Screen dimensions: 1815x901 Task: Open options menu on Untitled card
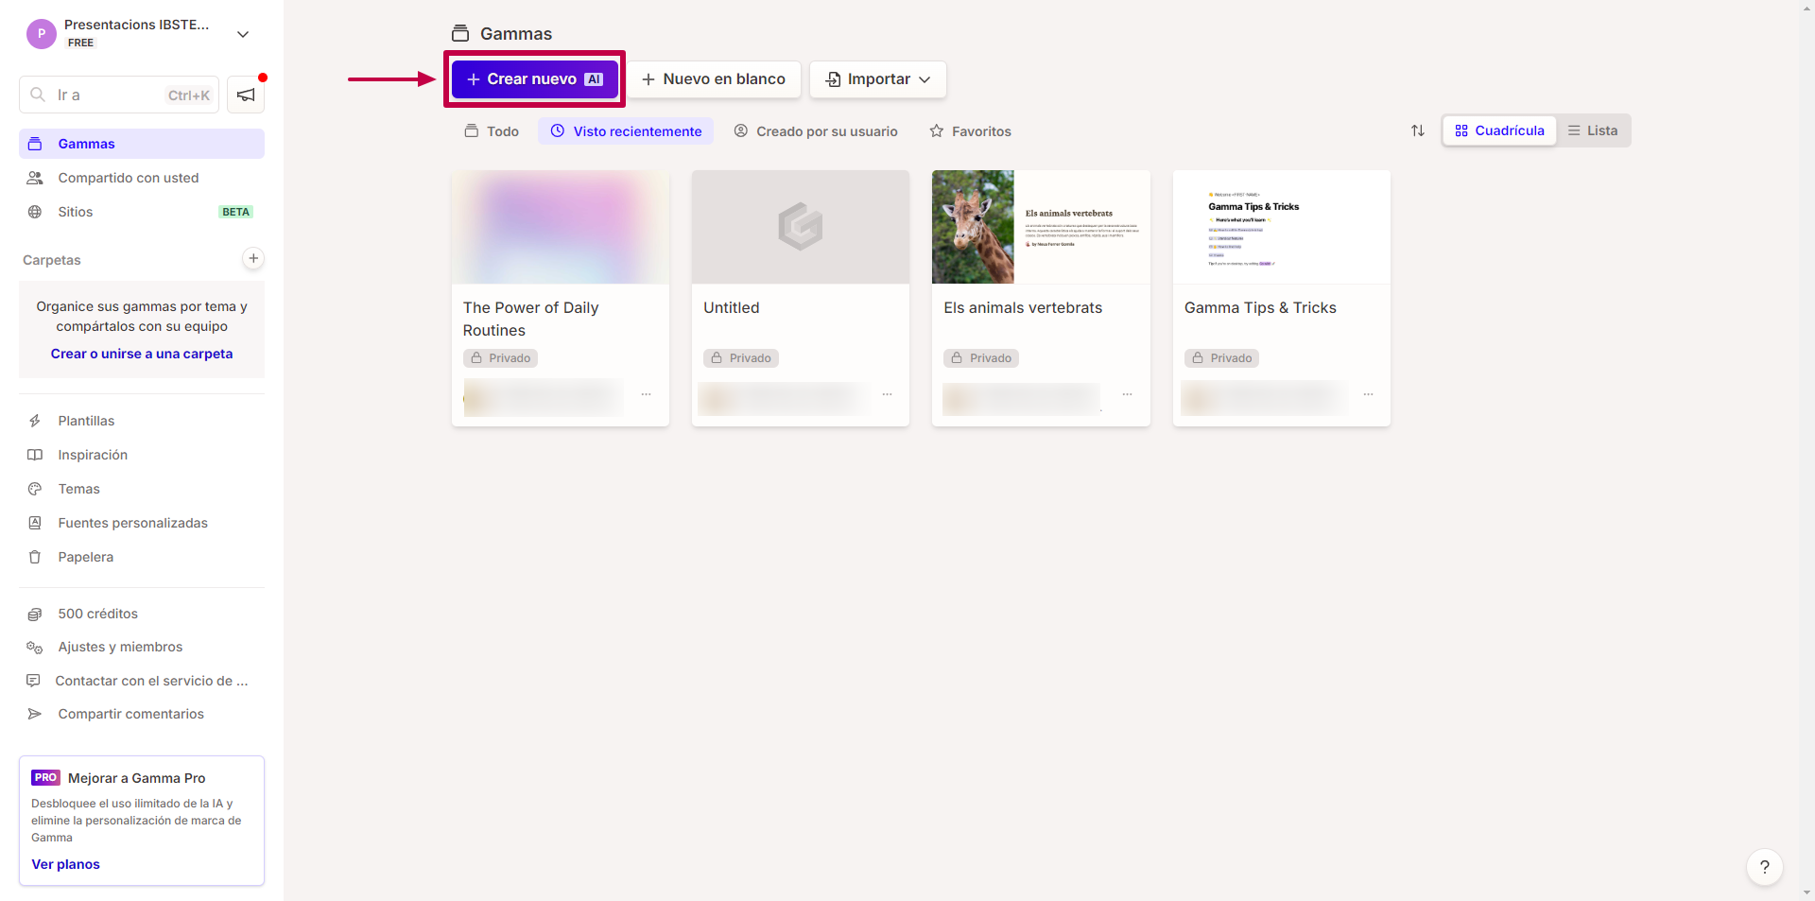[887, 394]
